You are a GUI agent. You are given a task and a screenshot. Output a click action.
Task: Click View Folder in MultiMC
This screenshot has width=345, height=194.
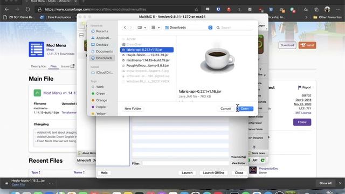[x=238, y=163]
